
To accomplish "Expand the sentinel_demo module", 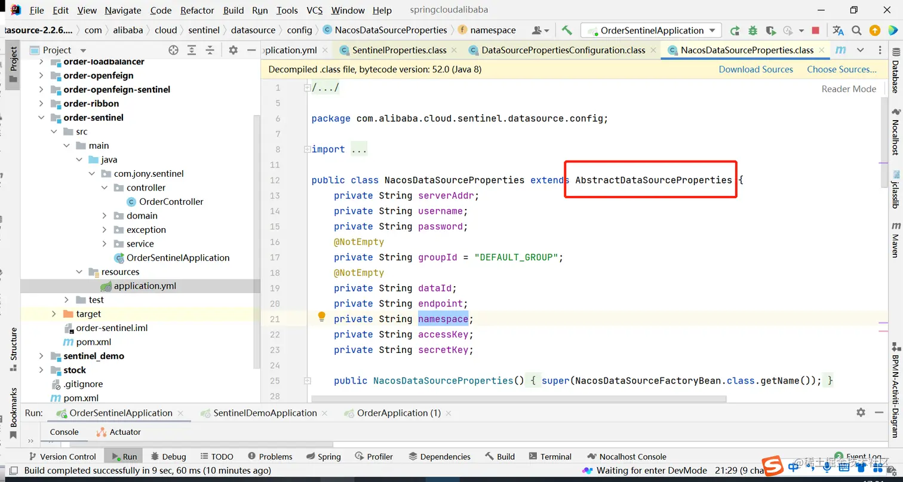I will tap(41, 356).
